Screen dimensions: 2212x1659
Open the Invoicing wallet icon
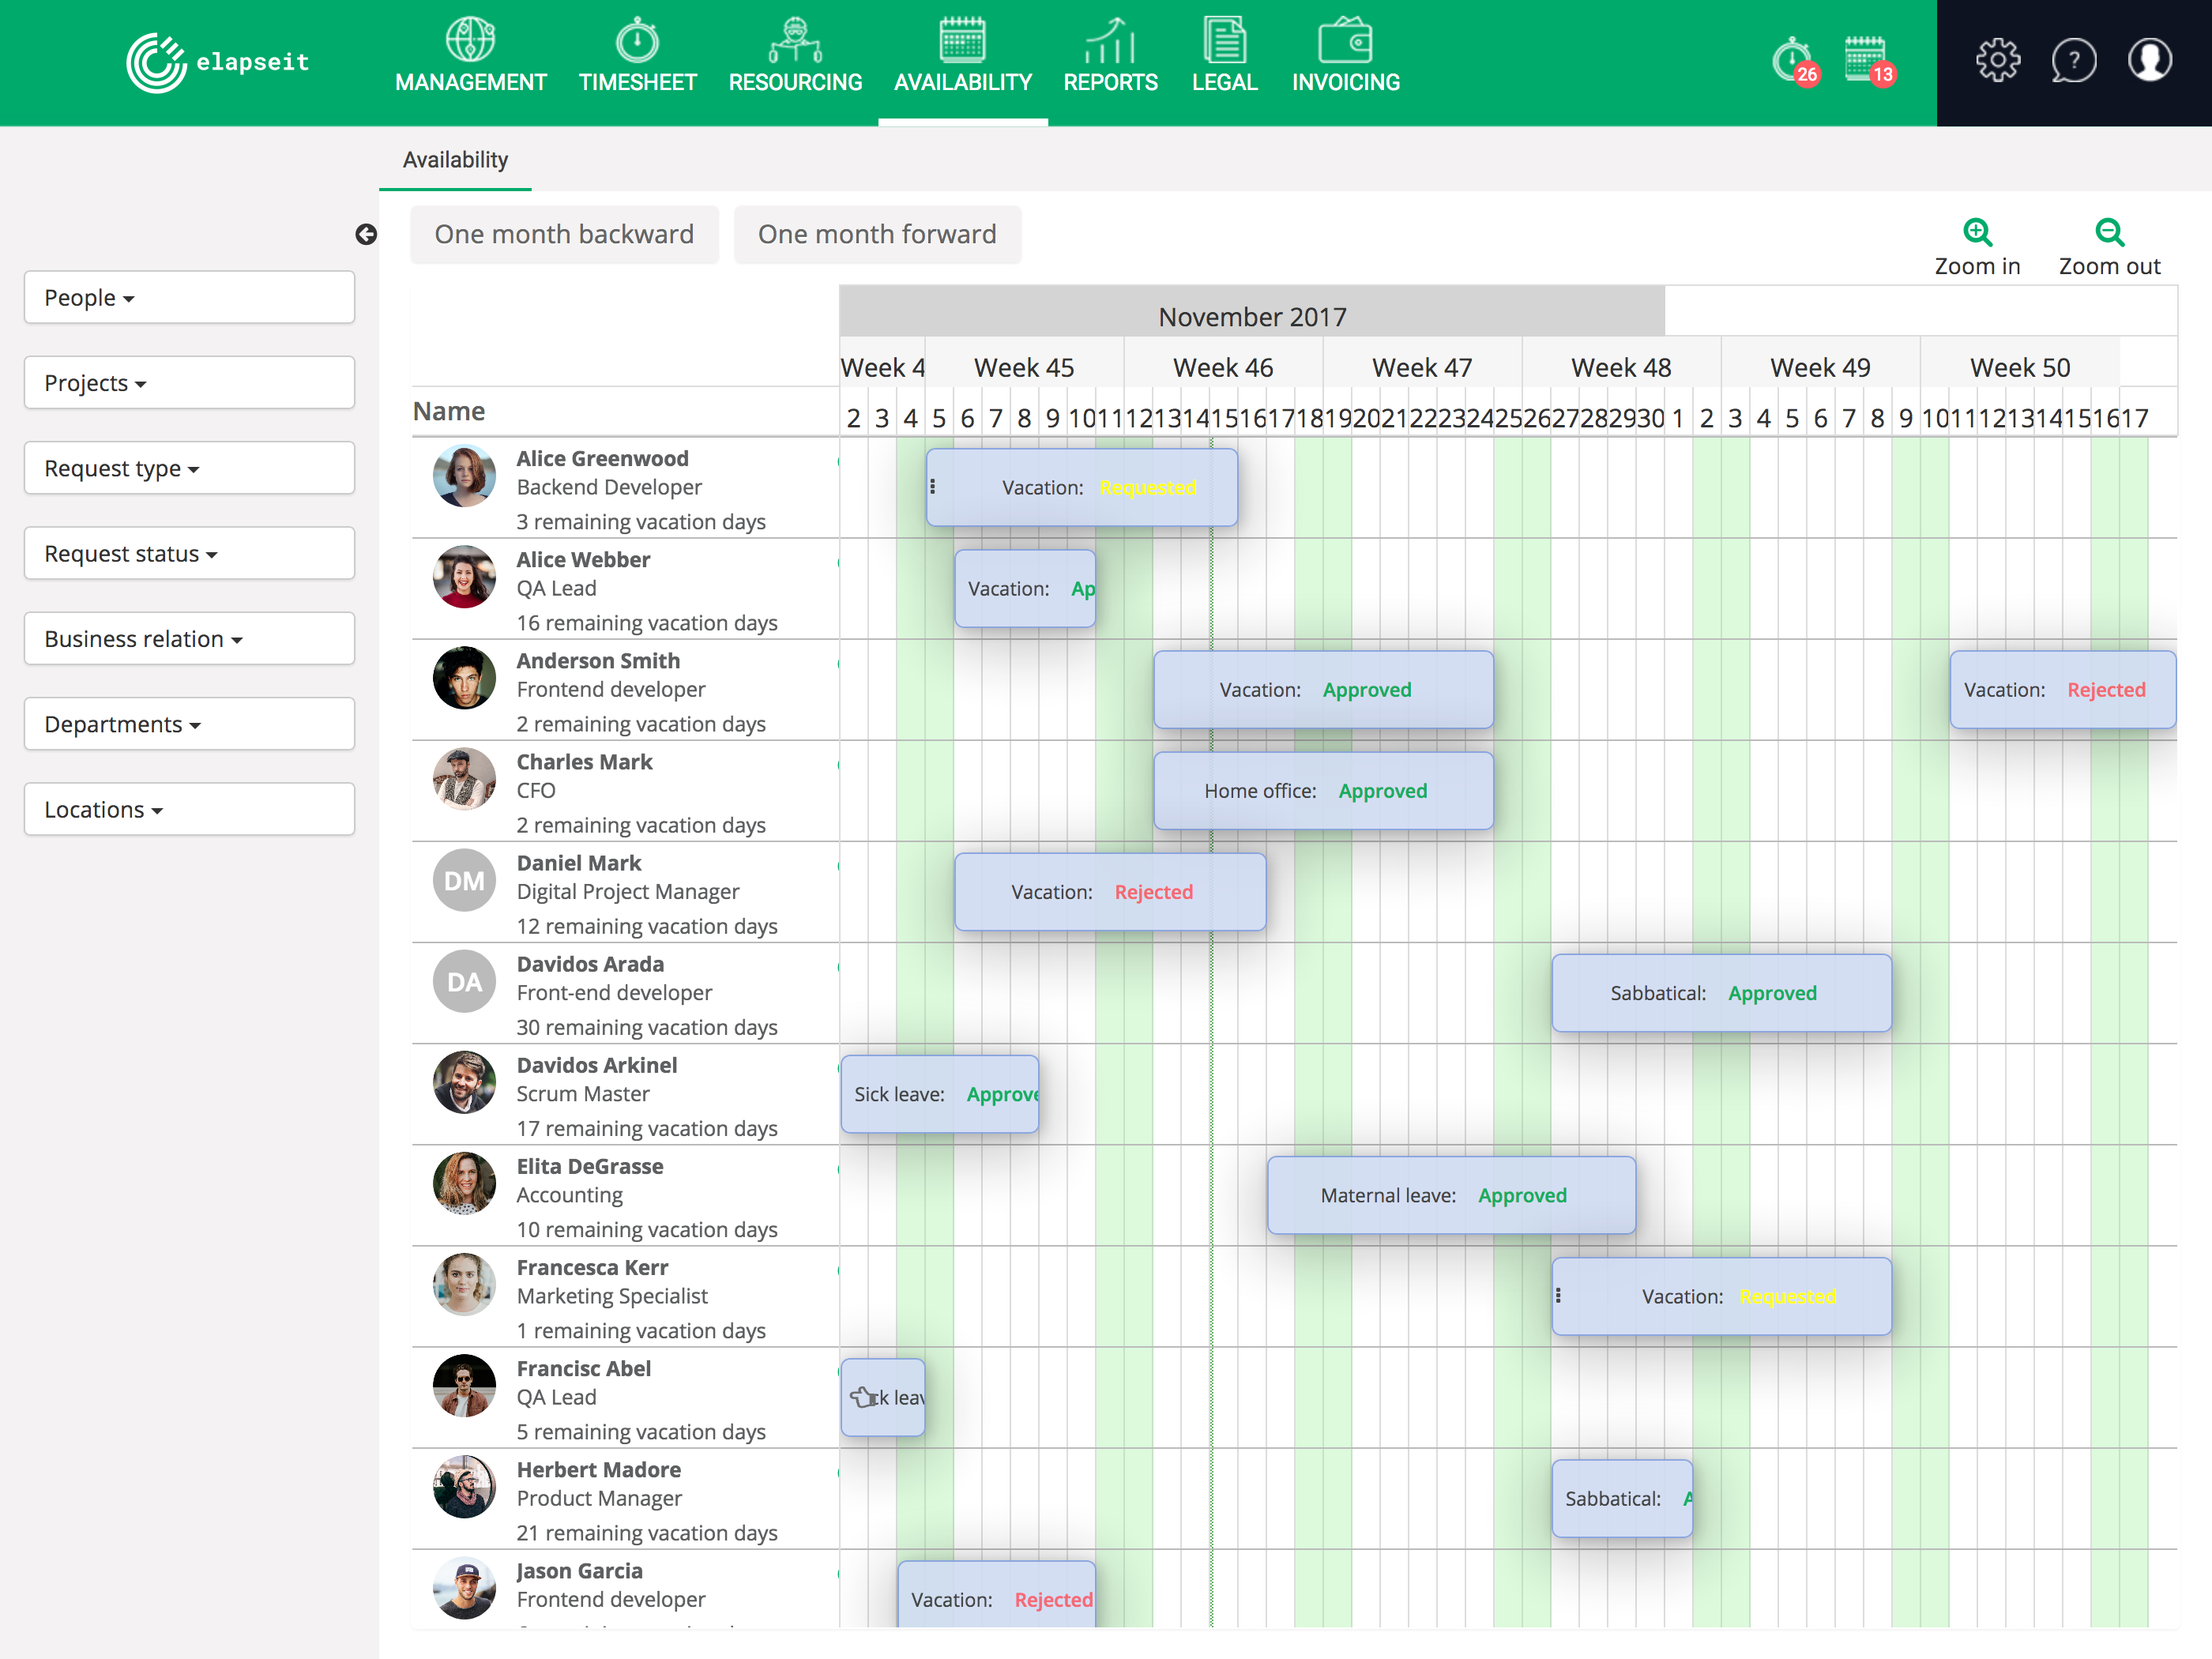pyautogui.click(x=1345, y=40)
